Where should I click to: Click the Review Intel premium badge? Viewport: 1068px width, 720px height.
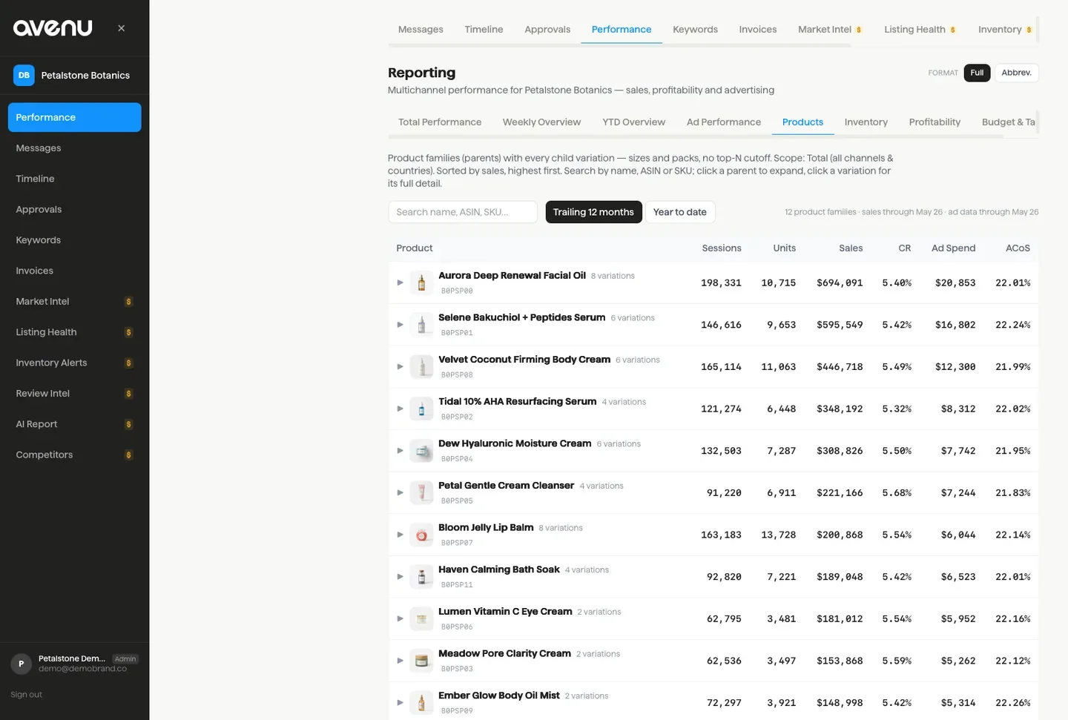[x=128, y=394]
